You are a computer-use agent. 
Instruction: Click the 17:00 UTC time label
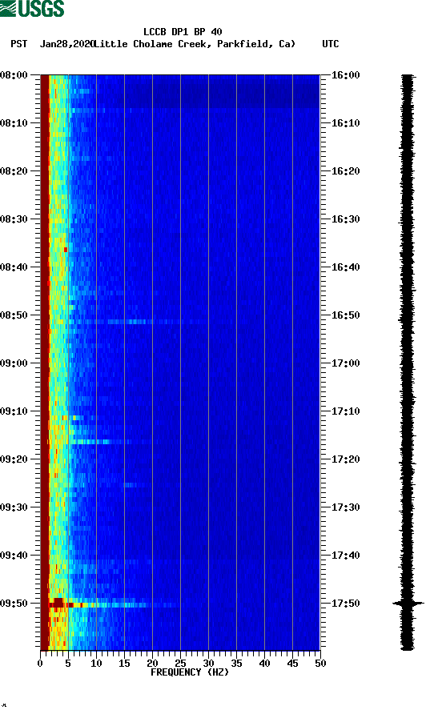pyautogui.click(x=345, y=363)
